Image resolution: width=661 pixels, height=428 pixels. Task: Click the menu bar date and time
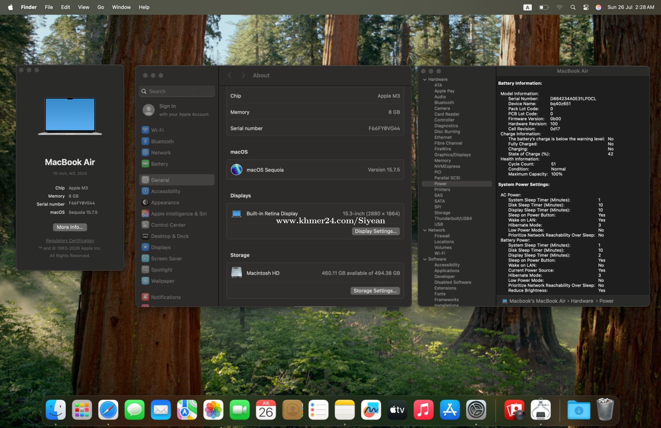631,7
